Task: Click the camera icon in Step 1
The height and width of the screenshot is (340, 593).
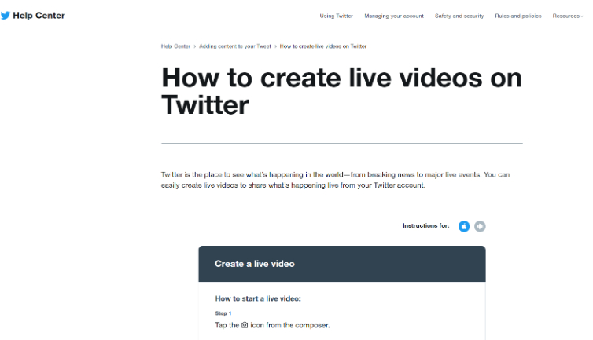Action: pos(245,325)
